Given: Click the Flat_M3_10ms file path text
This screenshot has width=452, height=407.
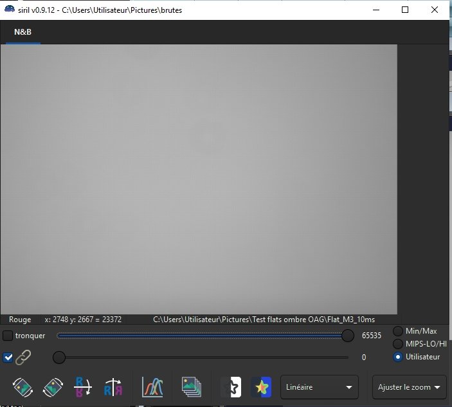Looking at the screenshot, I should [264, 320].
